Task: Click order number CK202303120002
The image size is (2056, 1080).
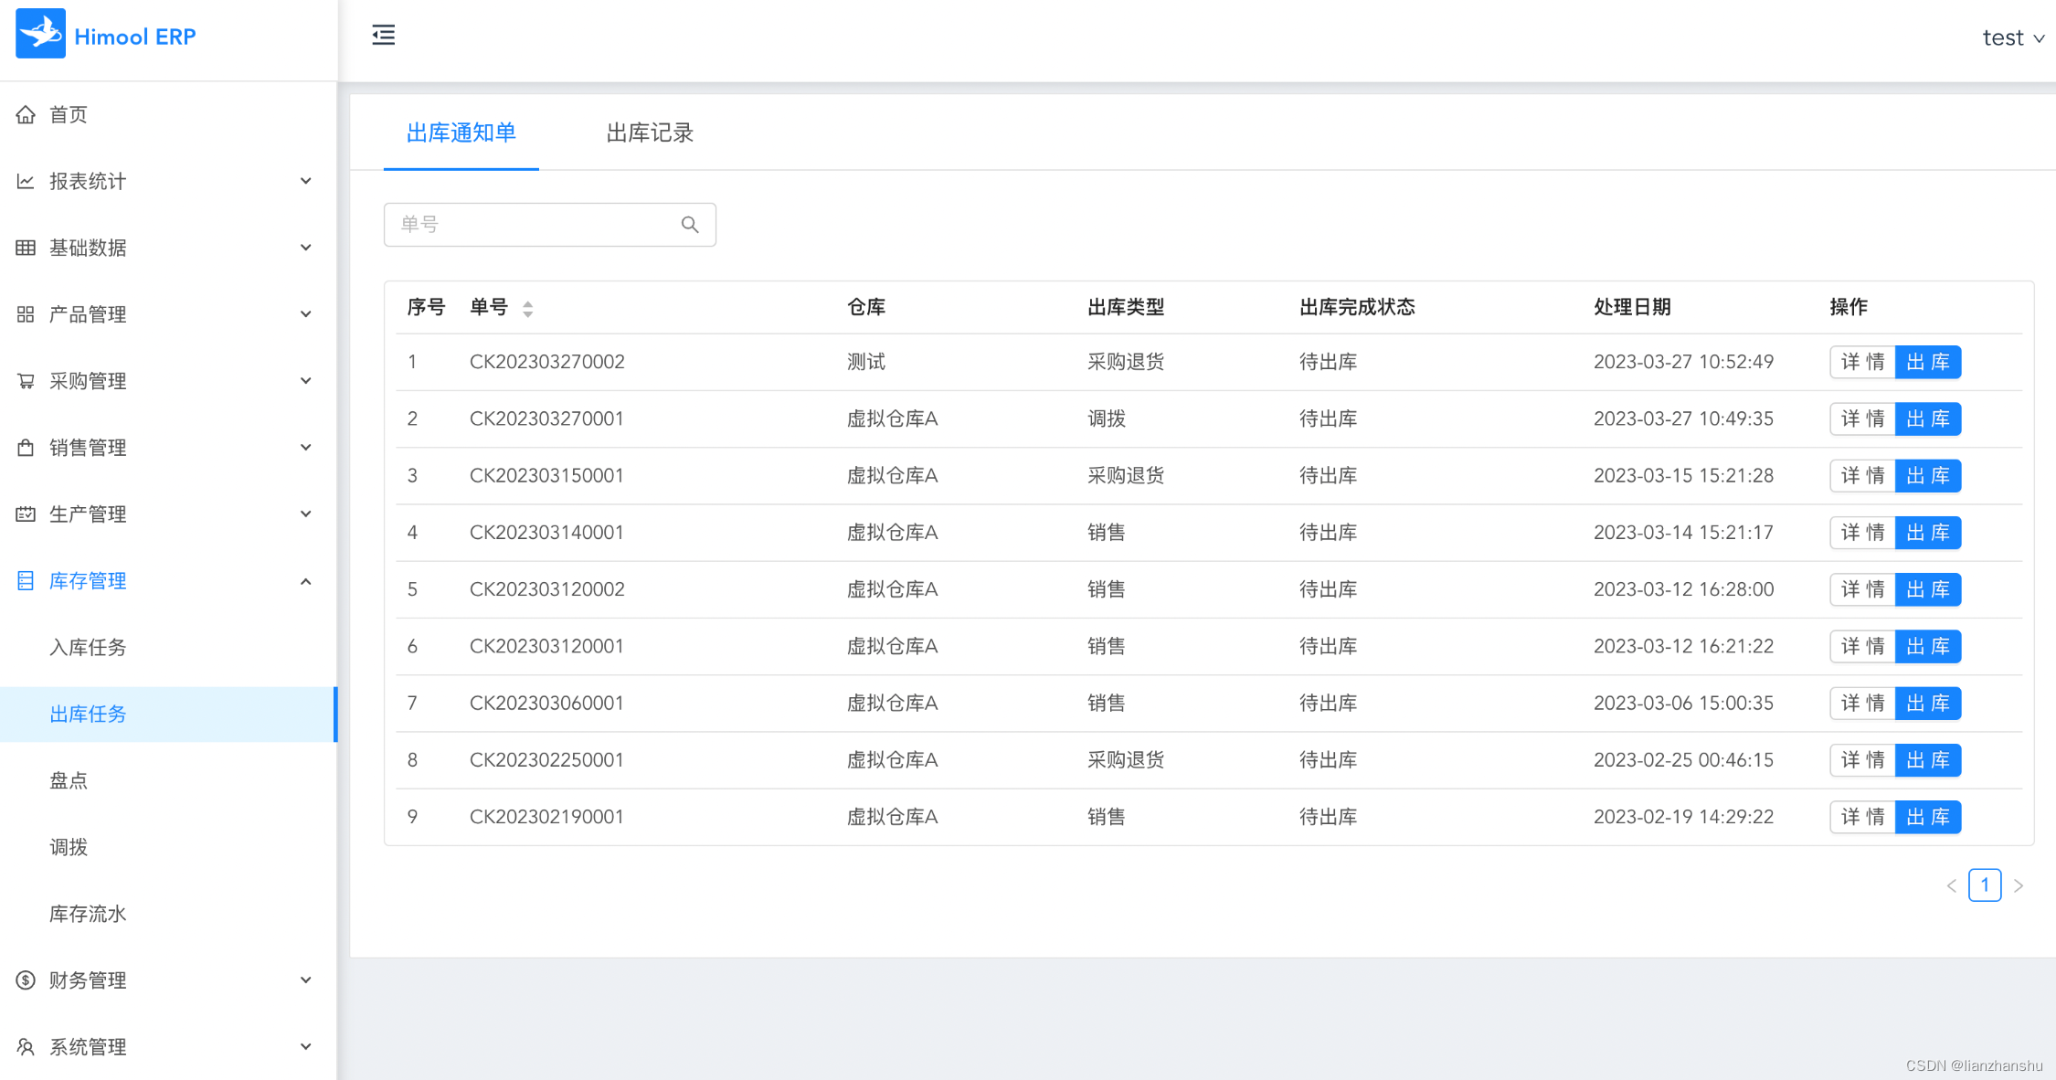Action: point(546,589)
